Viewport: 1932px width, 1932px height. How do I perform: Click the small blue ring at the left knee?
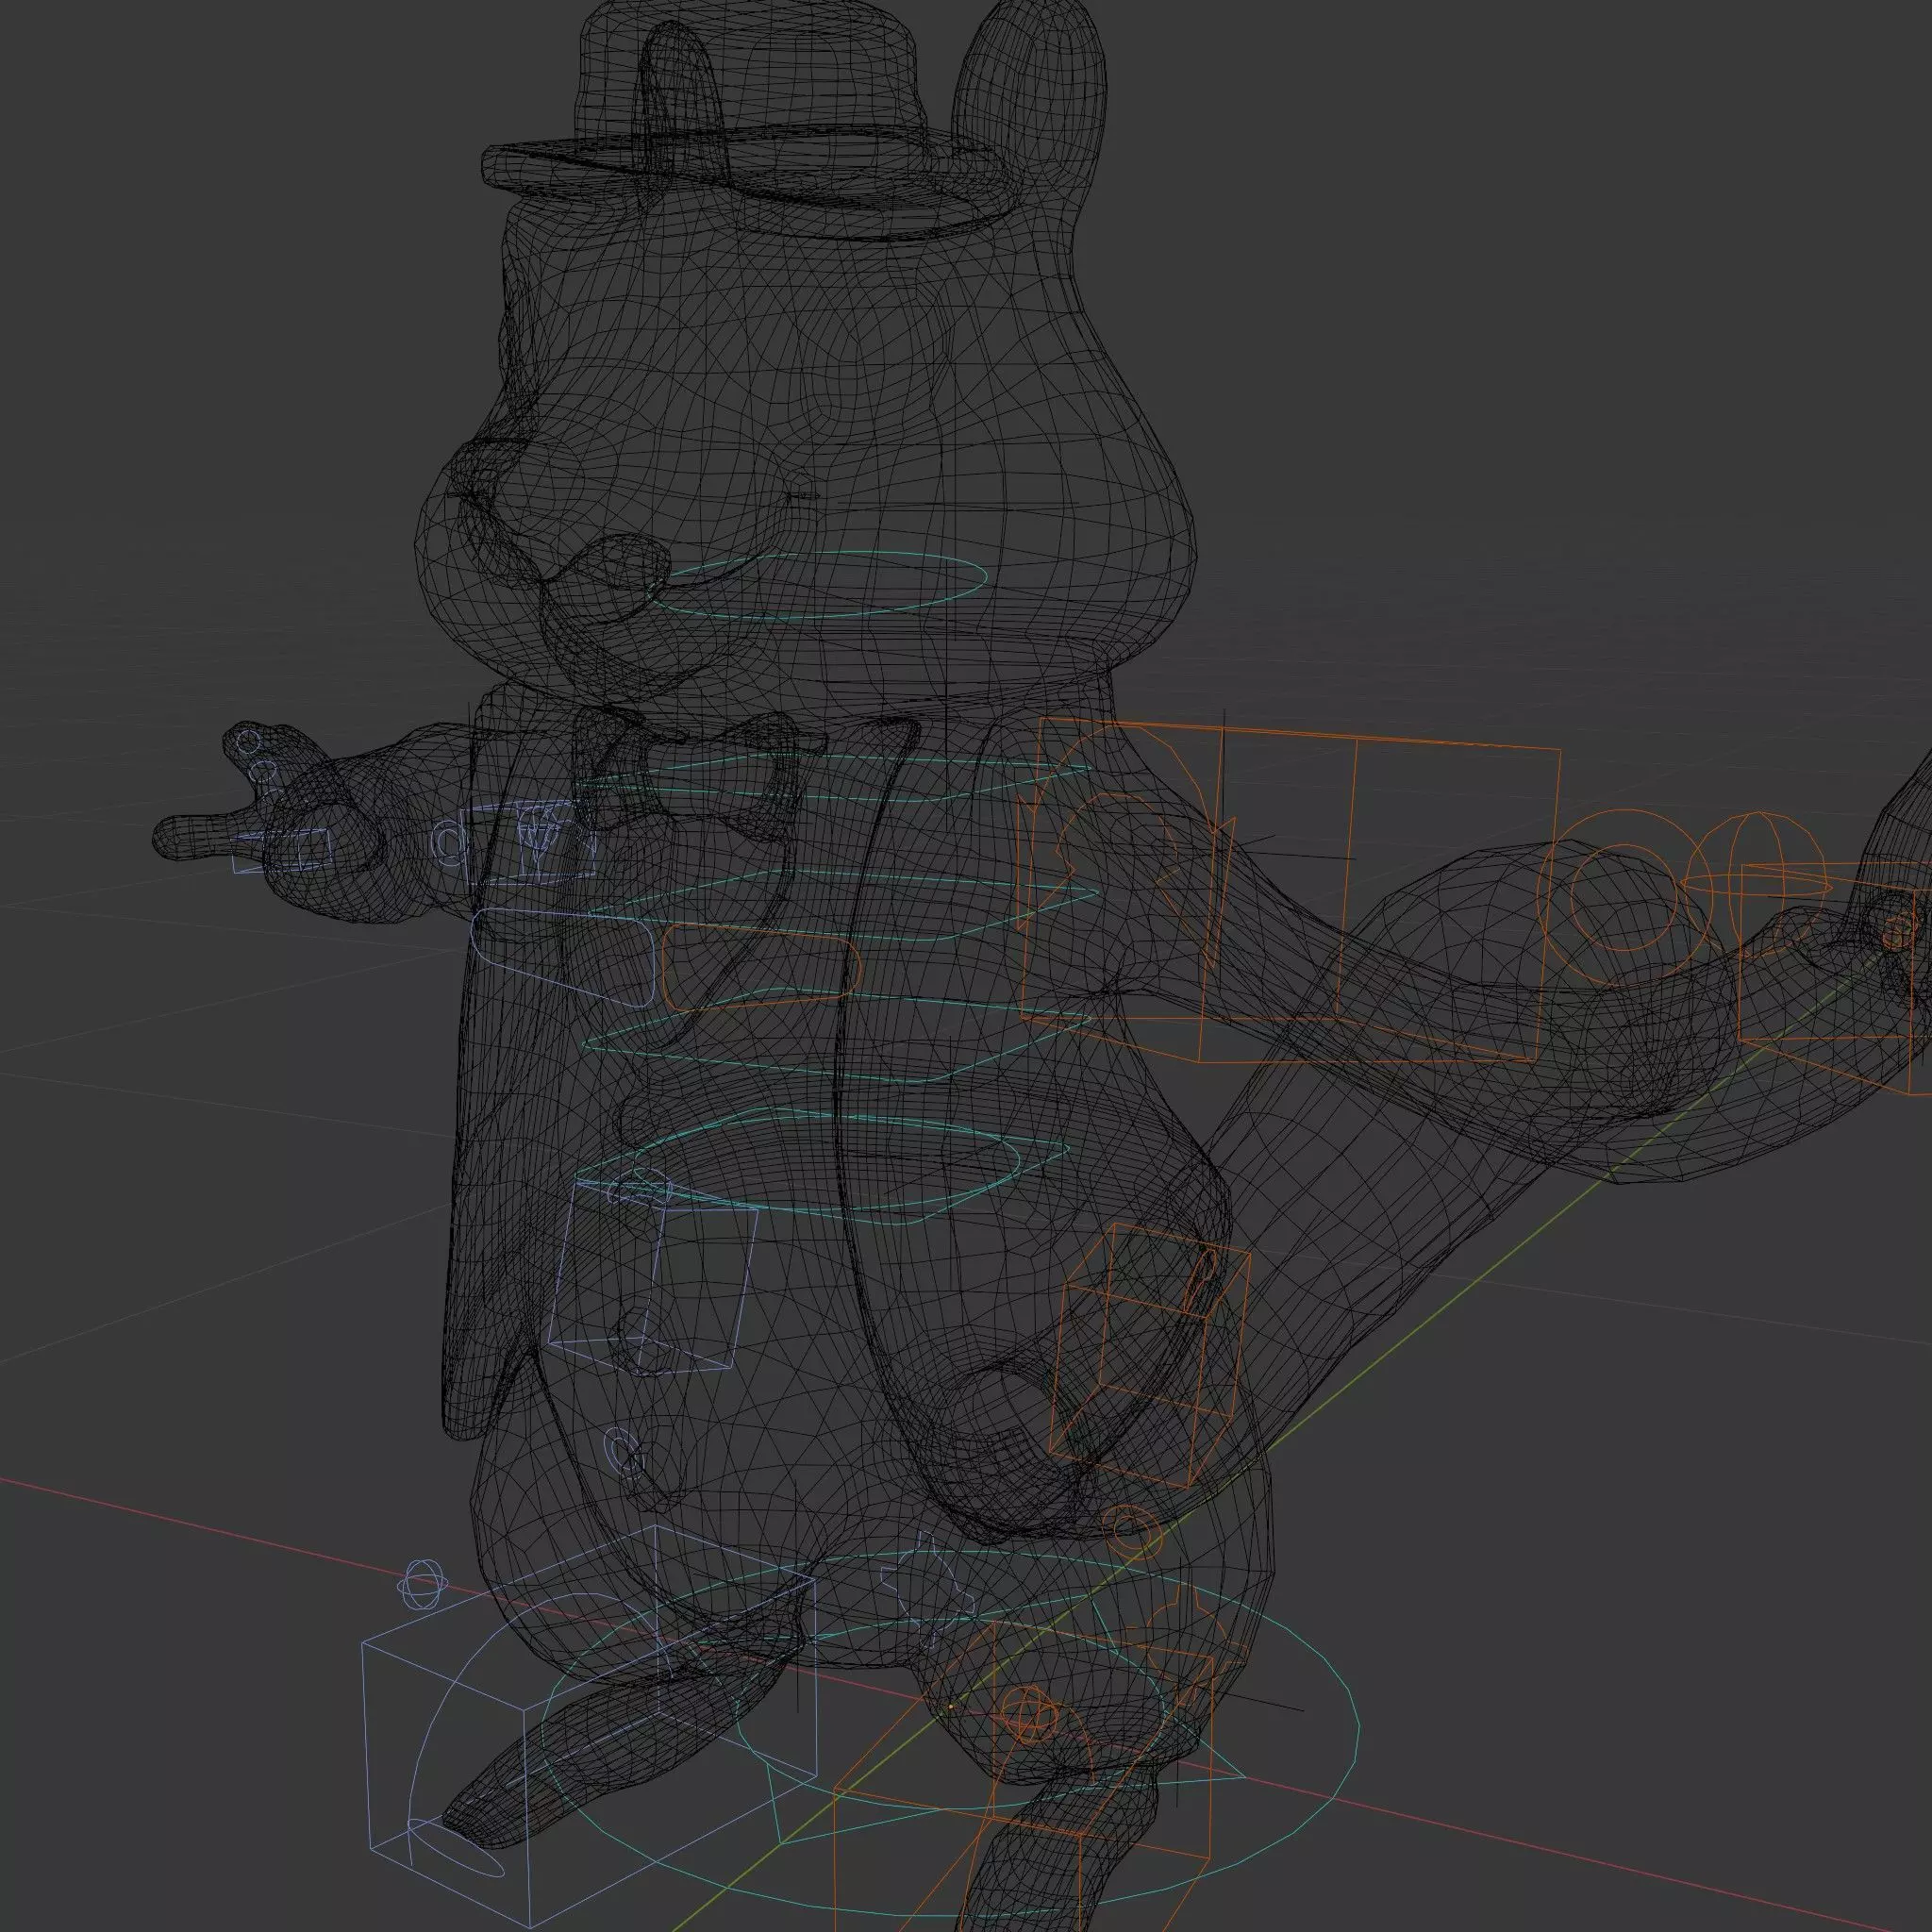pos(625,1452)
